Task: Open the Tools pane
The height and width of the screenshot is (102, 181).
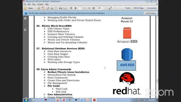Action: point(128,8)
